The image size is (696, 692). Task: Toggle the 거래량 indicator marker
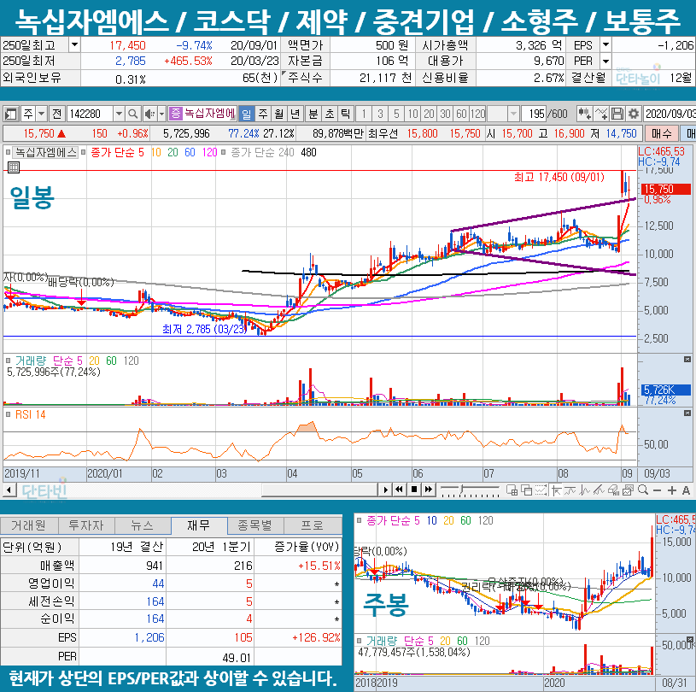(8, 361)
